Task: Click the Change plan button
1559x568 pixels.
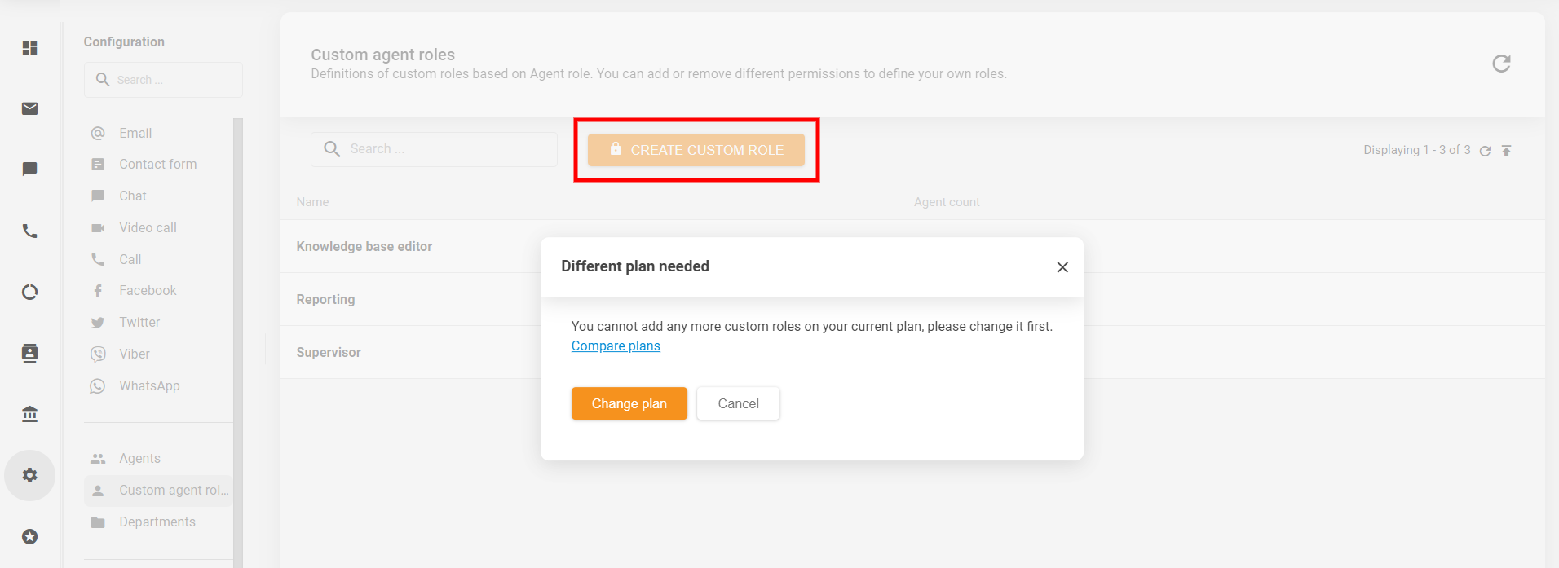Action: coord(629,403)
